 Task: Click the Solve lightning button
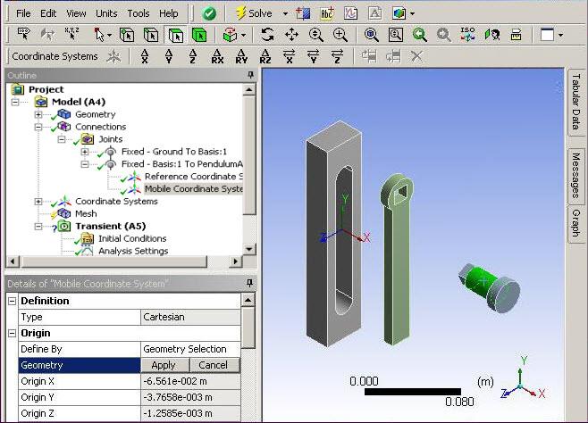(254, 13)
